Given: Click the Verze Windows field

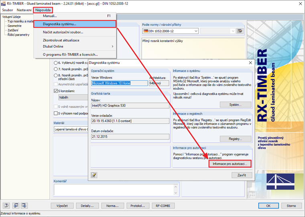Looking at the screenshot, I should 120,83.
